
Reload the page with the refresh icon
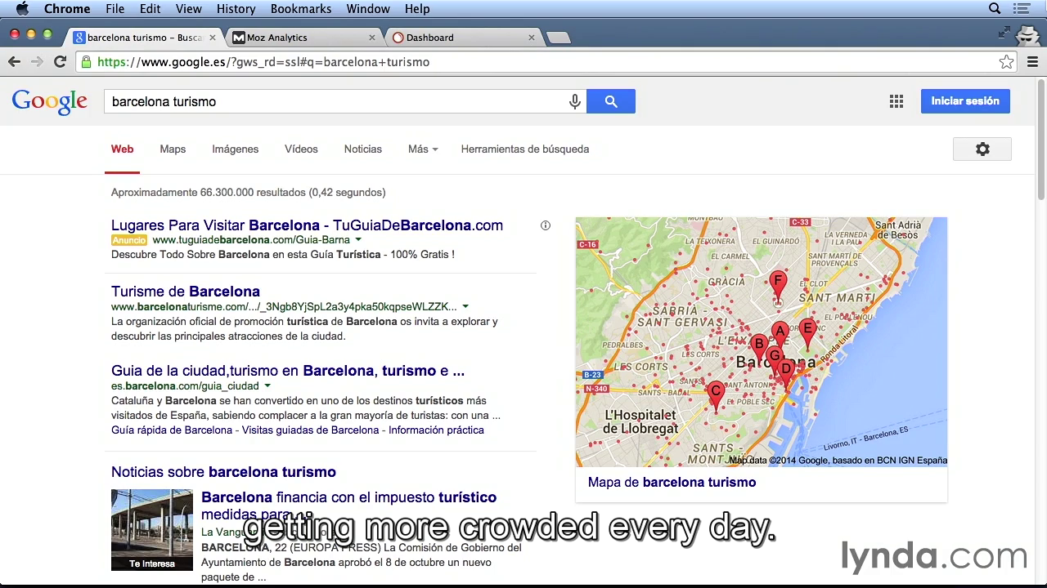(x=60, y=62)
